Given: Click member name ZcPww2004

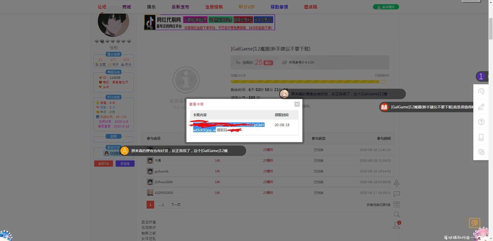Looking at the screenshot, I should click(x=164, y=182).
